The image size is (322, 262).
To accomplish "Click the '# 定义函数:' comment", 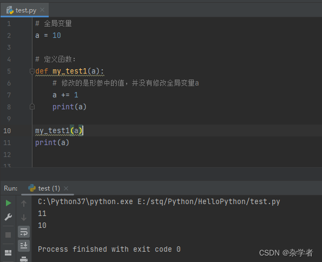I will (55, 60).
